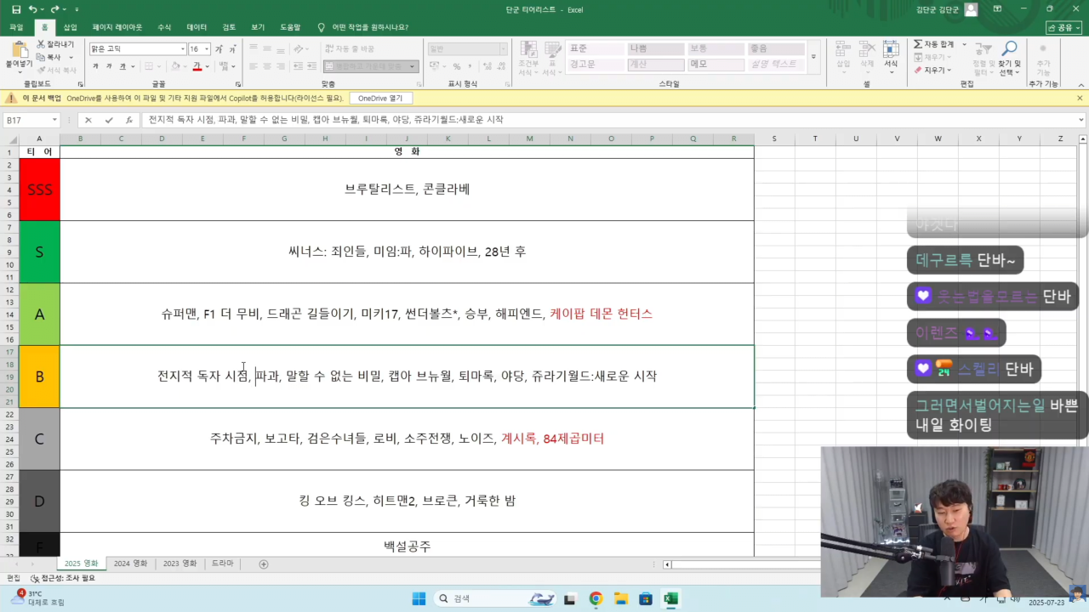Expand the formula bar
This screenshot has height=612, width=1089.
tap(1081, 120)
